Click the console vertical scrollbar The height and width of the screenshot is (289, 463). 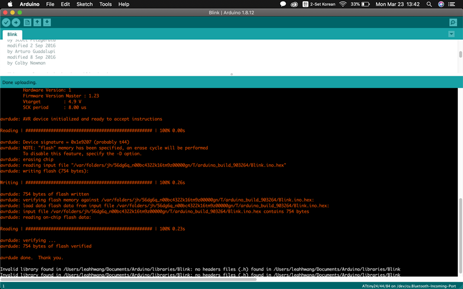click(460, 235)
